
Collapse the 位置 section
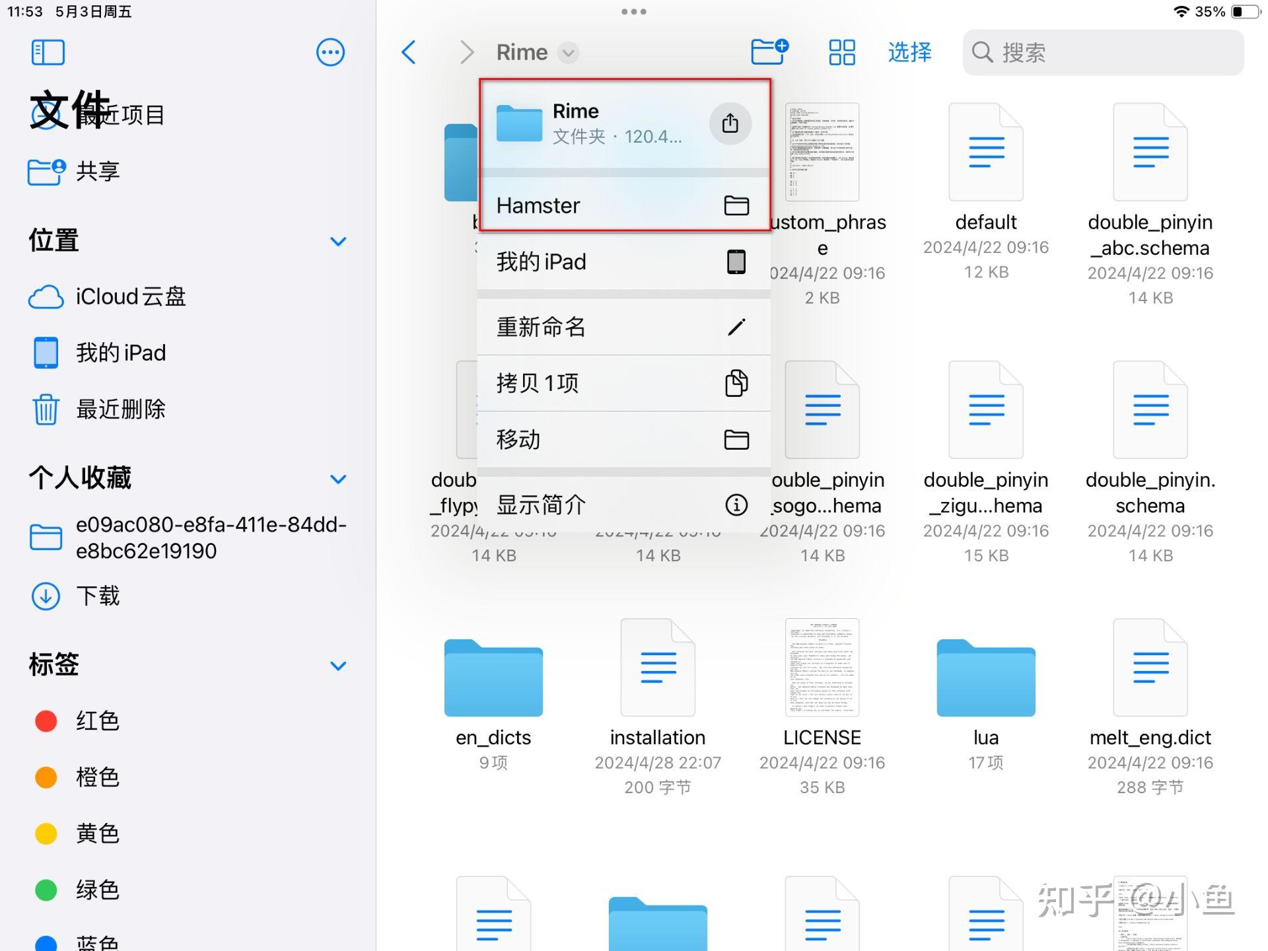tap(338, 242)
